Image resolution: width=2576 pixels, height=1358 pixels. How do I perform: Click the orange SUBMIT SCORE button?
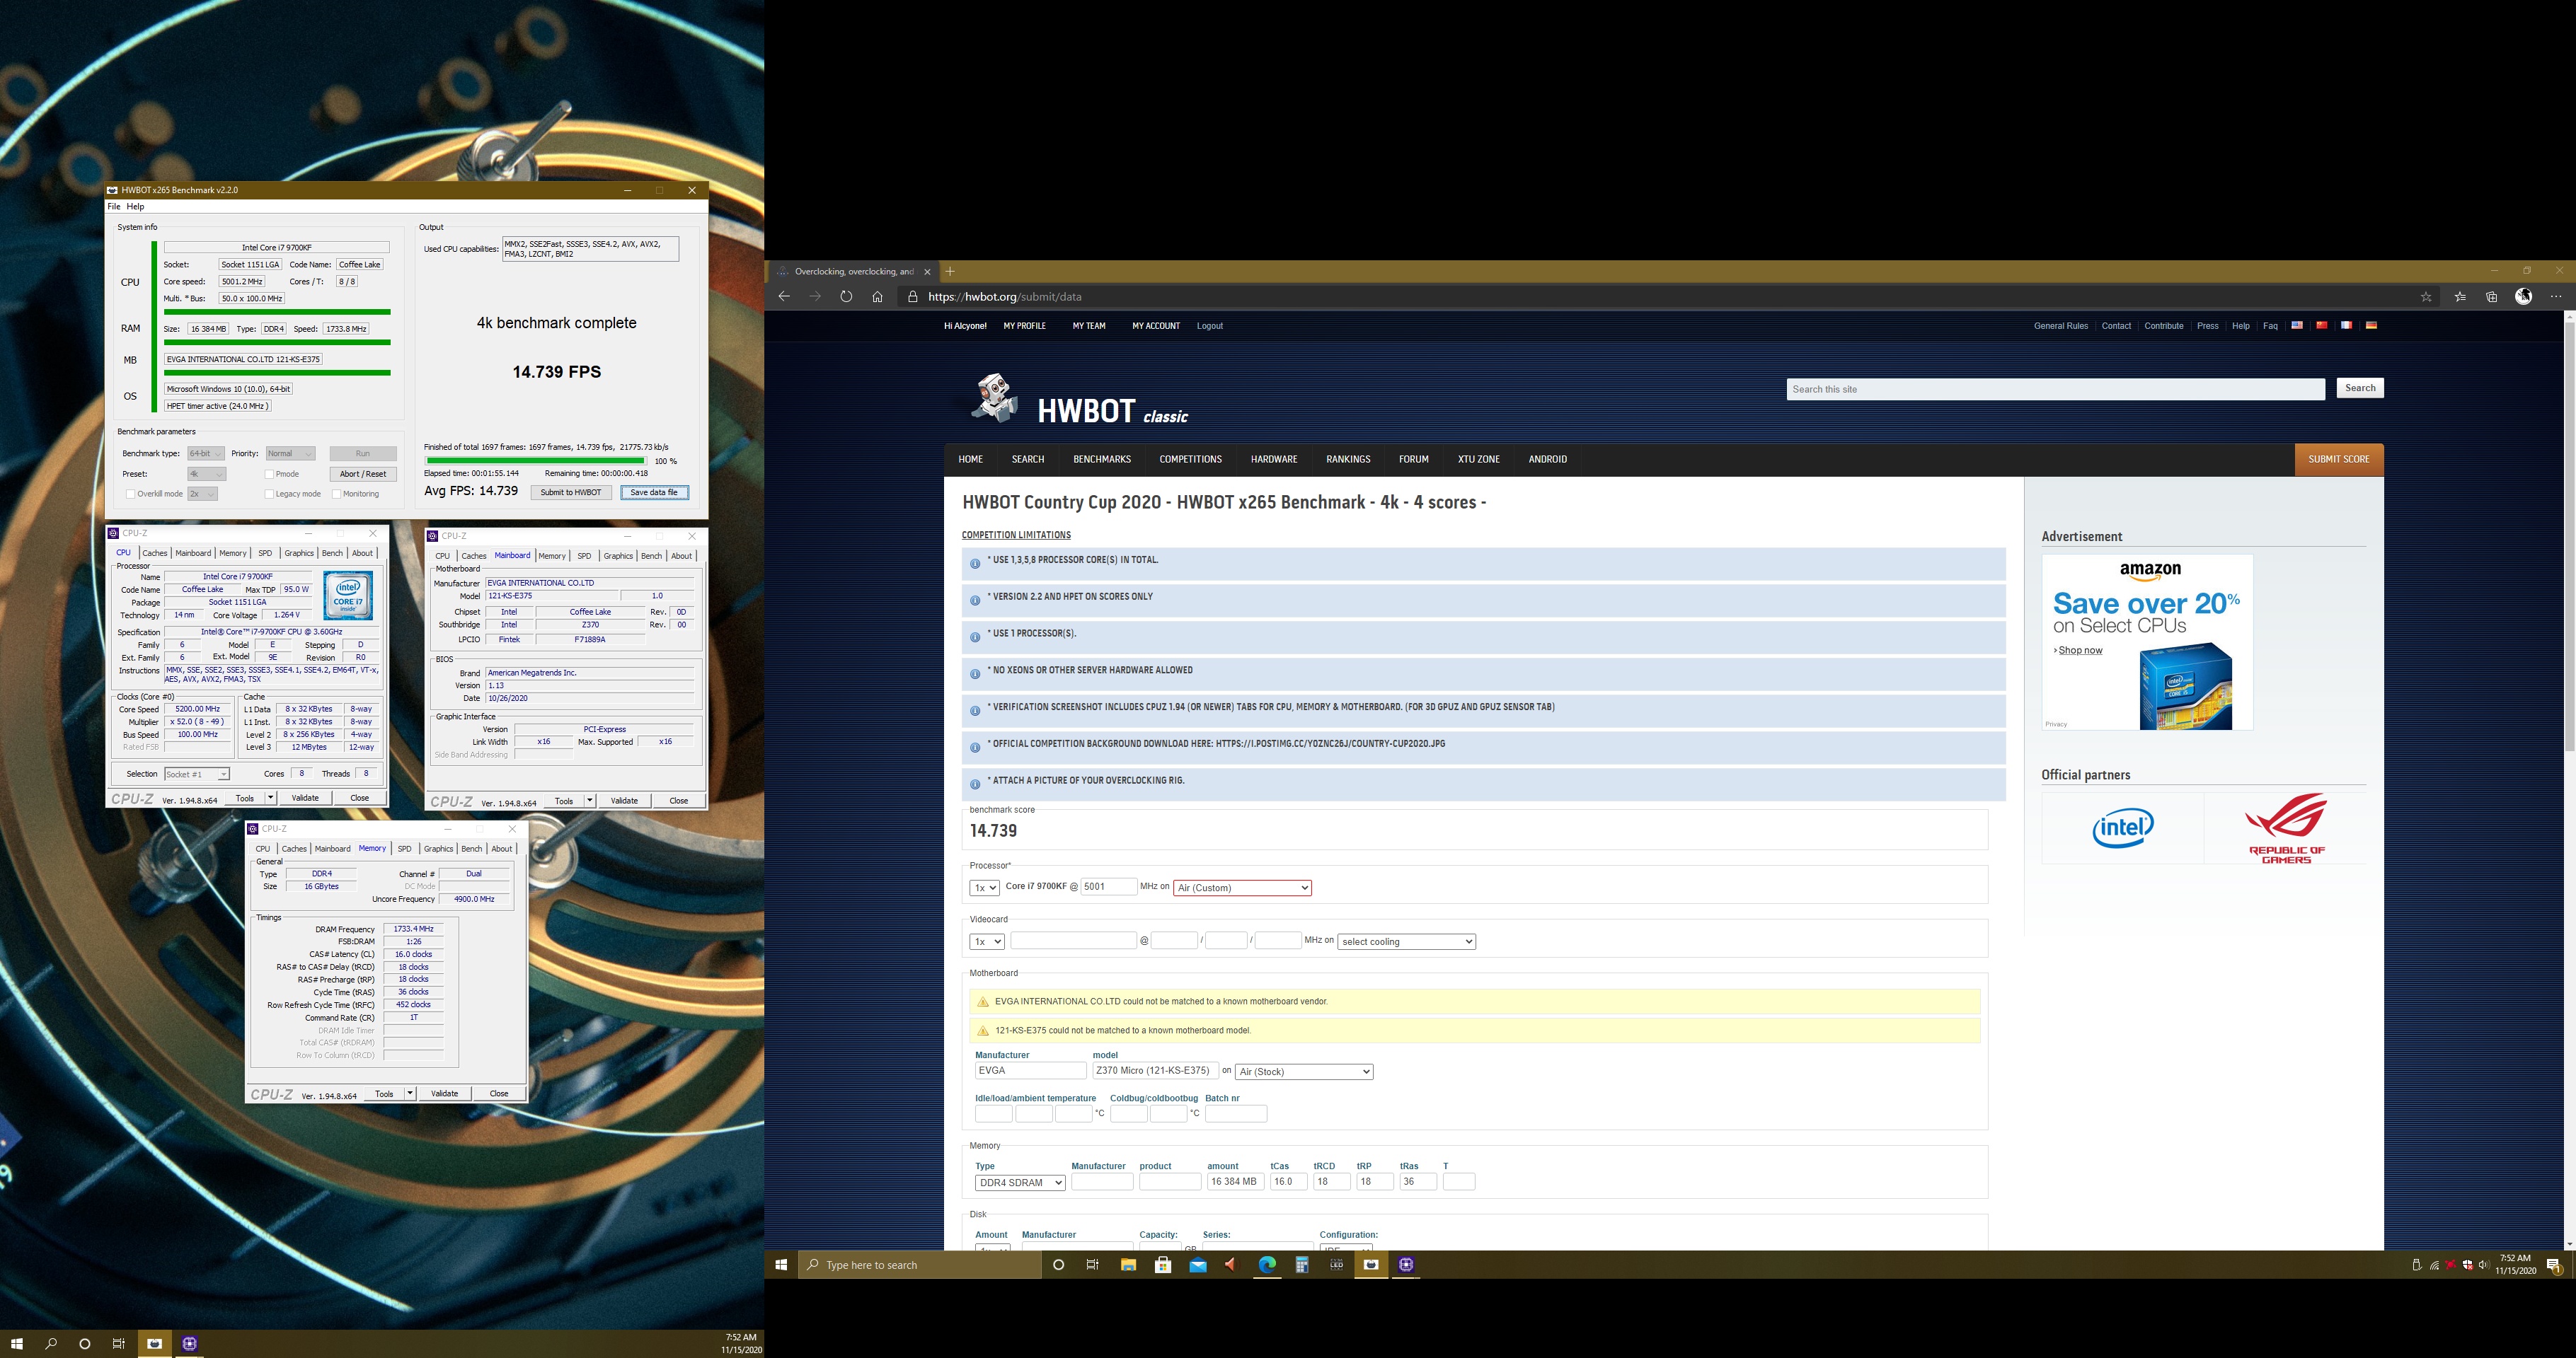[x=2338, y=460]
